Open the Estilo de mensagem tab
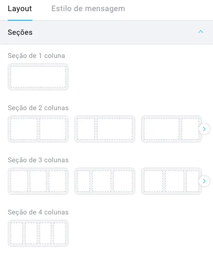213x256 pixels. pos(88,9)
